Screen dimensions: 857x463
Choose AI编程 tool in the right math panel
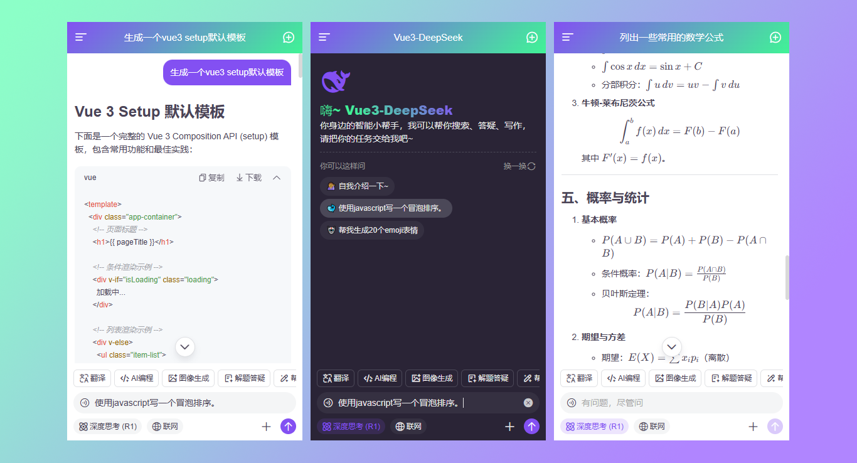(x=623, y=378)
